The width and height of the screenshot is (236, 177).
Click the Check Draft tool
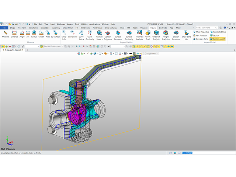click(x=148, y=35)
